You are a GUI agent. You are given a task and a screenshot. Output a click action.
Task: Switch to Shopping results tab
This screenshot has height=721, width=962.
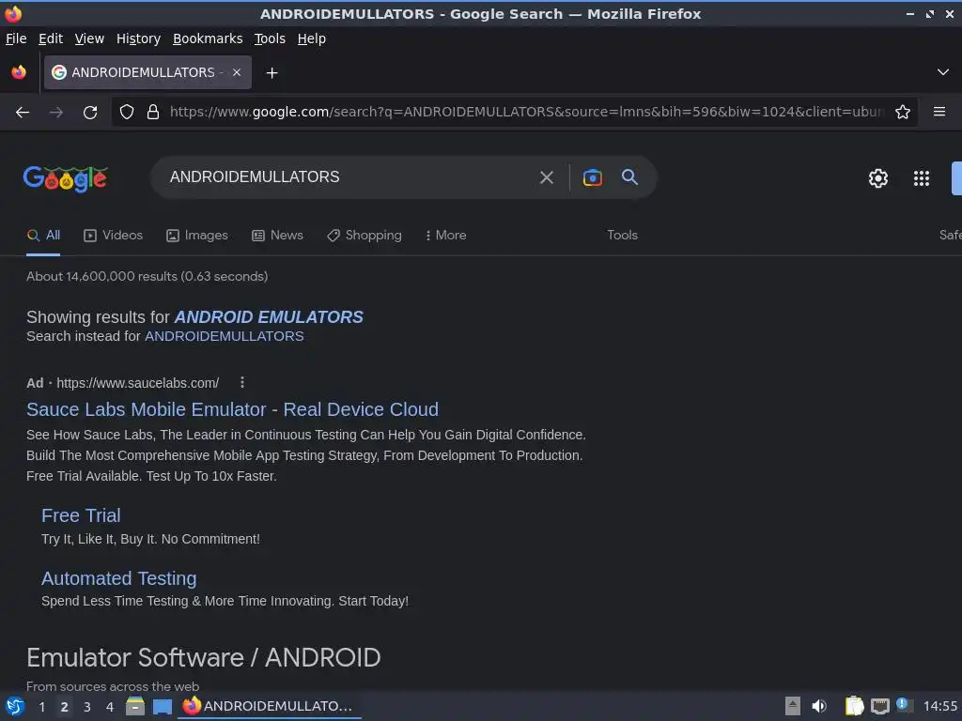(x=365, y=236)
